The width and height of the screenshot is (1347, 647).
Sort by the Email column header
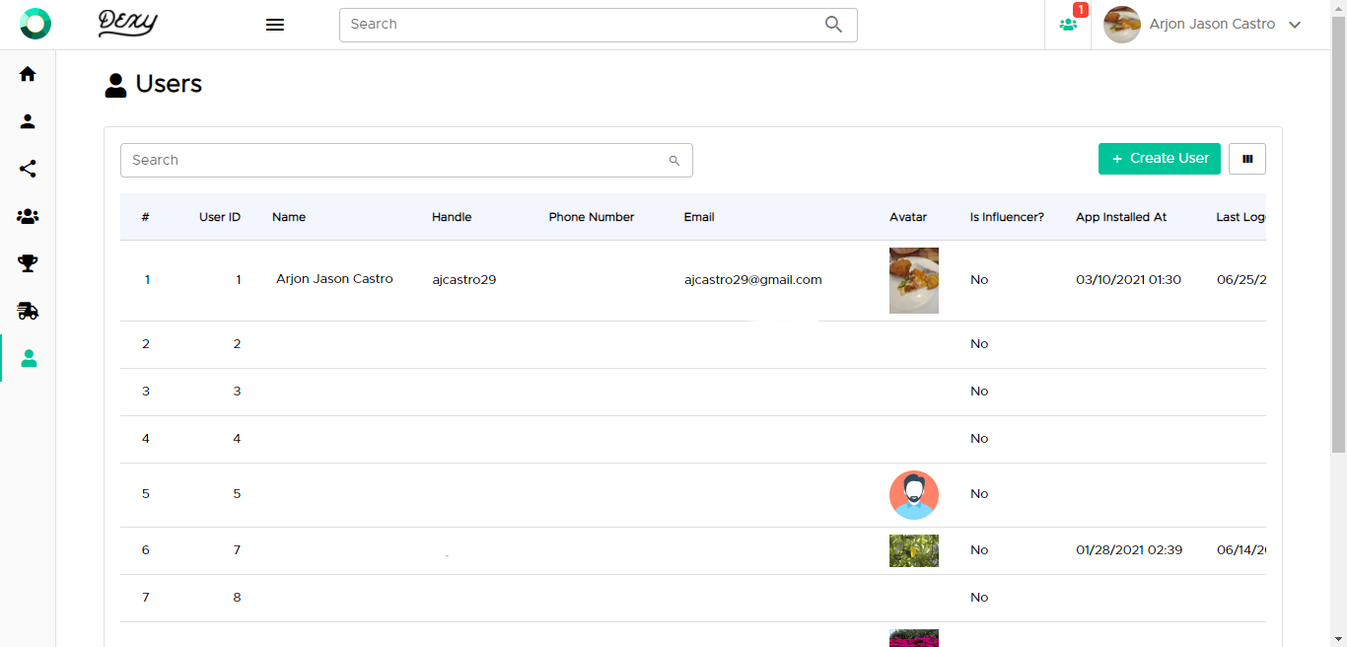[699, 217]
